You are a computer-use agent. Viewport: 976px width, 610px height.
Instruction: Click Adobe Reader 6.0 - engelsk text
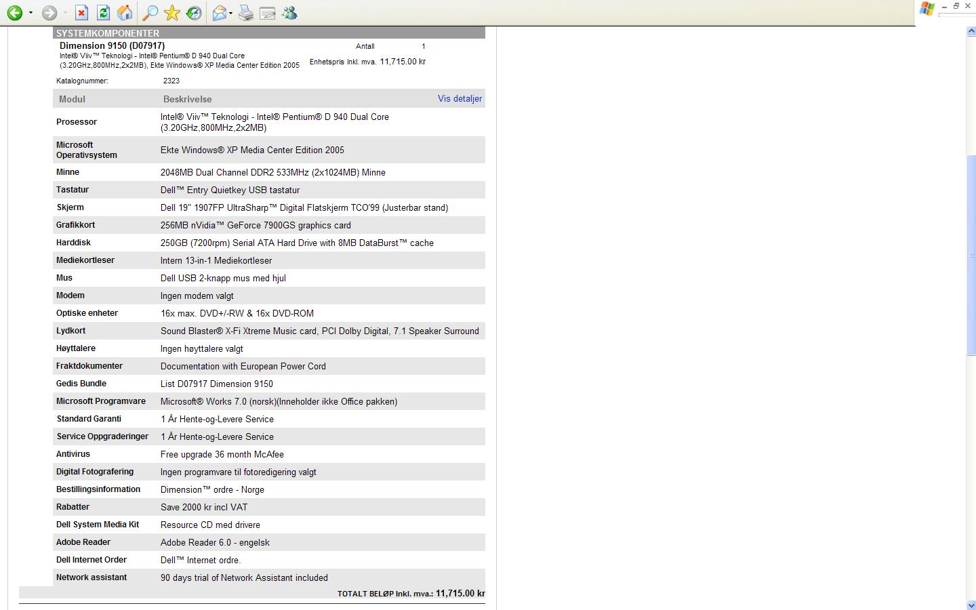pos(215,542)
